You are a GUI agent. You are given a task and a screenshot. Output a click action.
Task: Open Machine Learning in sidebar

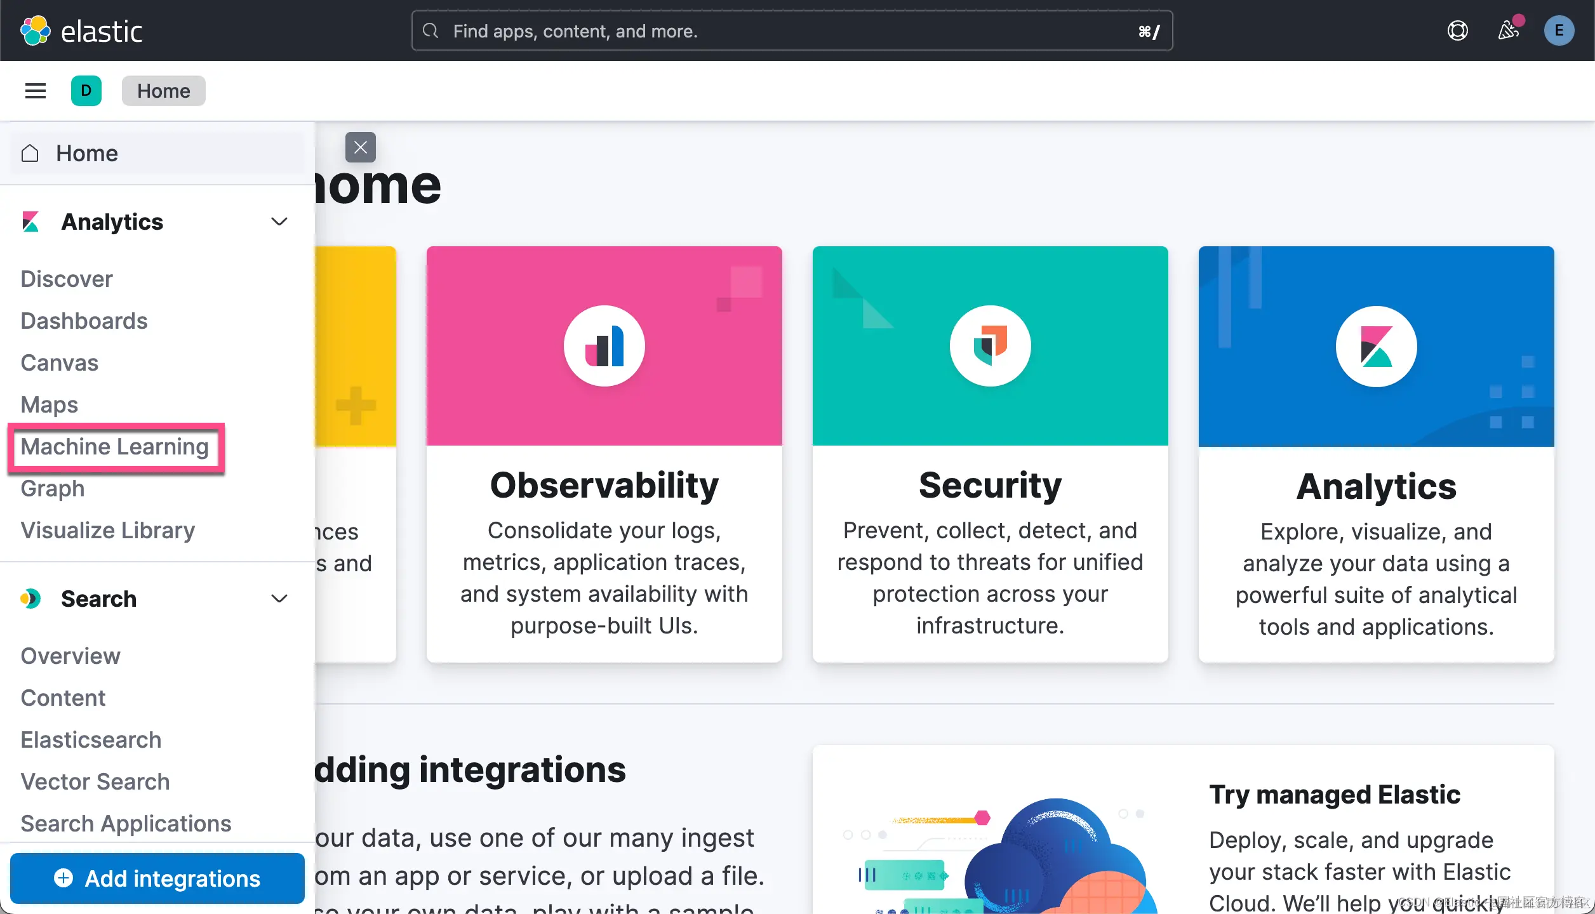115,447
